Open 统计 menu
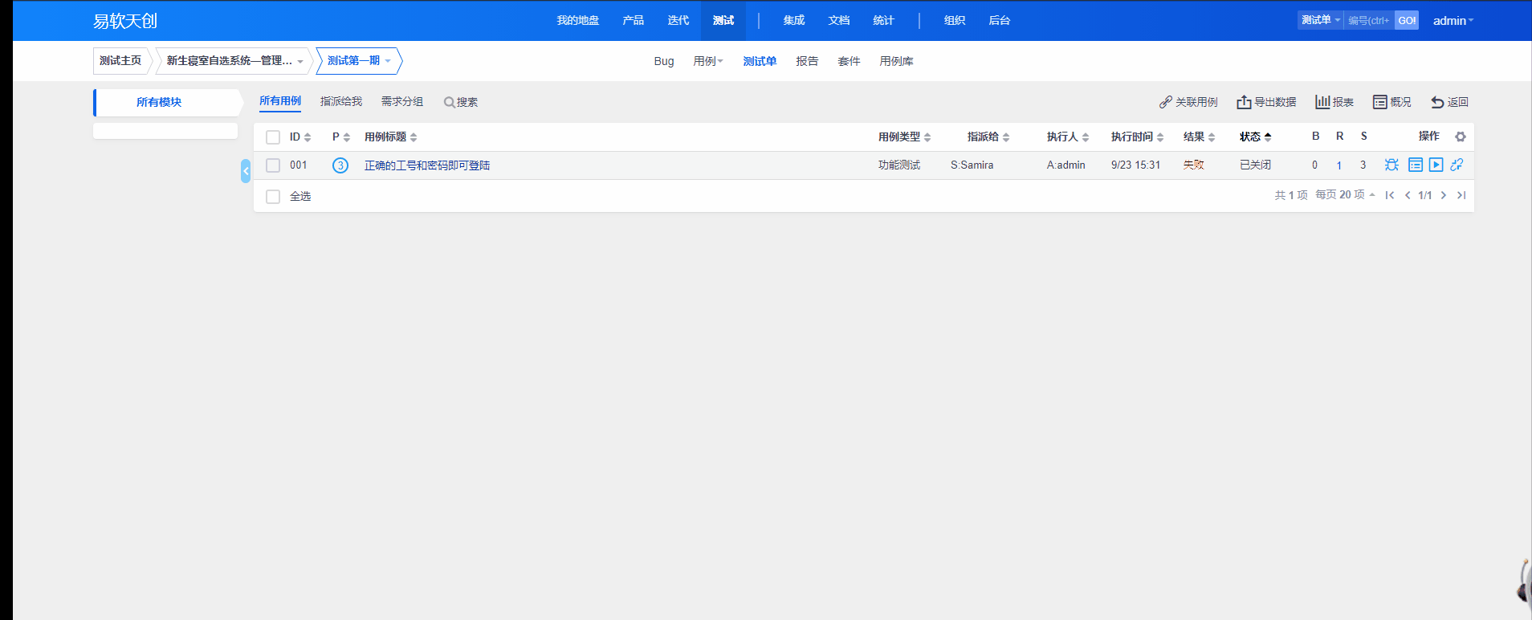 (x=884, y=20)
